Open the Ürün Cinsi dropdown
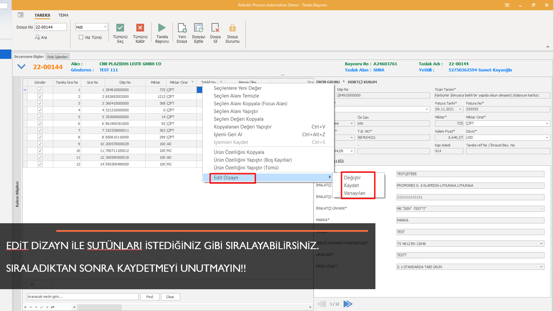The width and height of the screenshot is (554, 311). [542, 267]
